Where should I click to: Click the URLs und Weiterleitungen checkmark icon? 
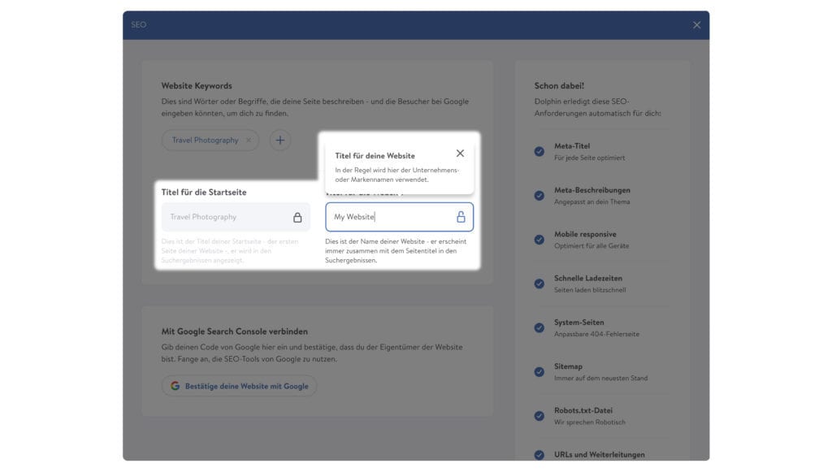click(x=539, y=454)
